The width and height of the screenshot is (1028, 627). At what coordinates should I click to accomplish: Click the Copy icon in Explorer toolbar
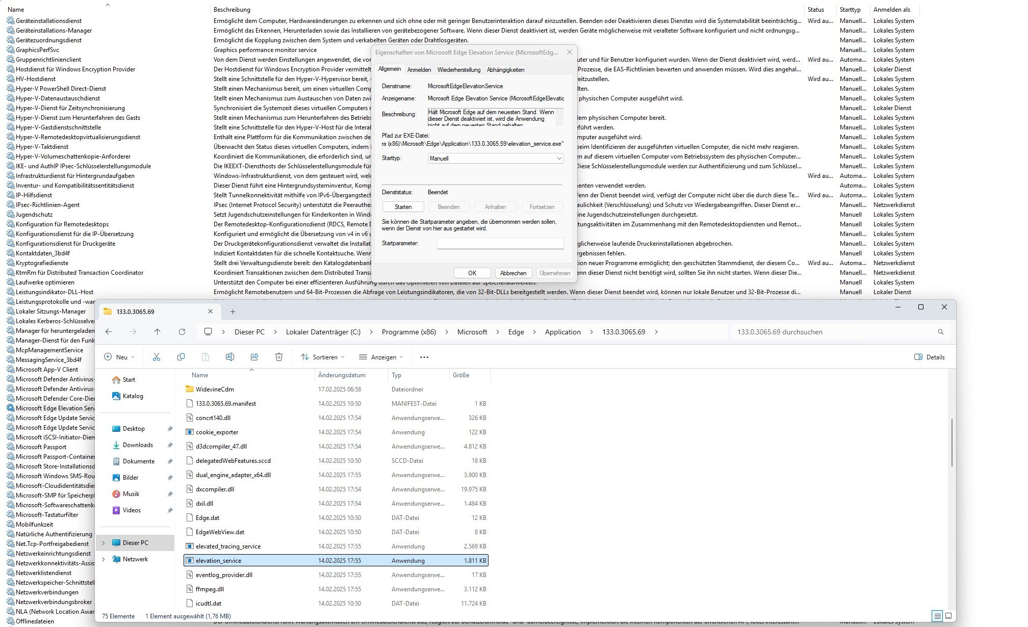pos(181,357)
